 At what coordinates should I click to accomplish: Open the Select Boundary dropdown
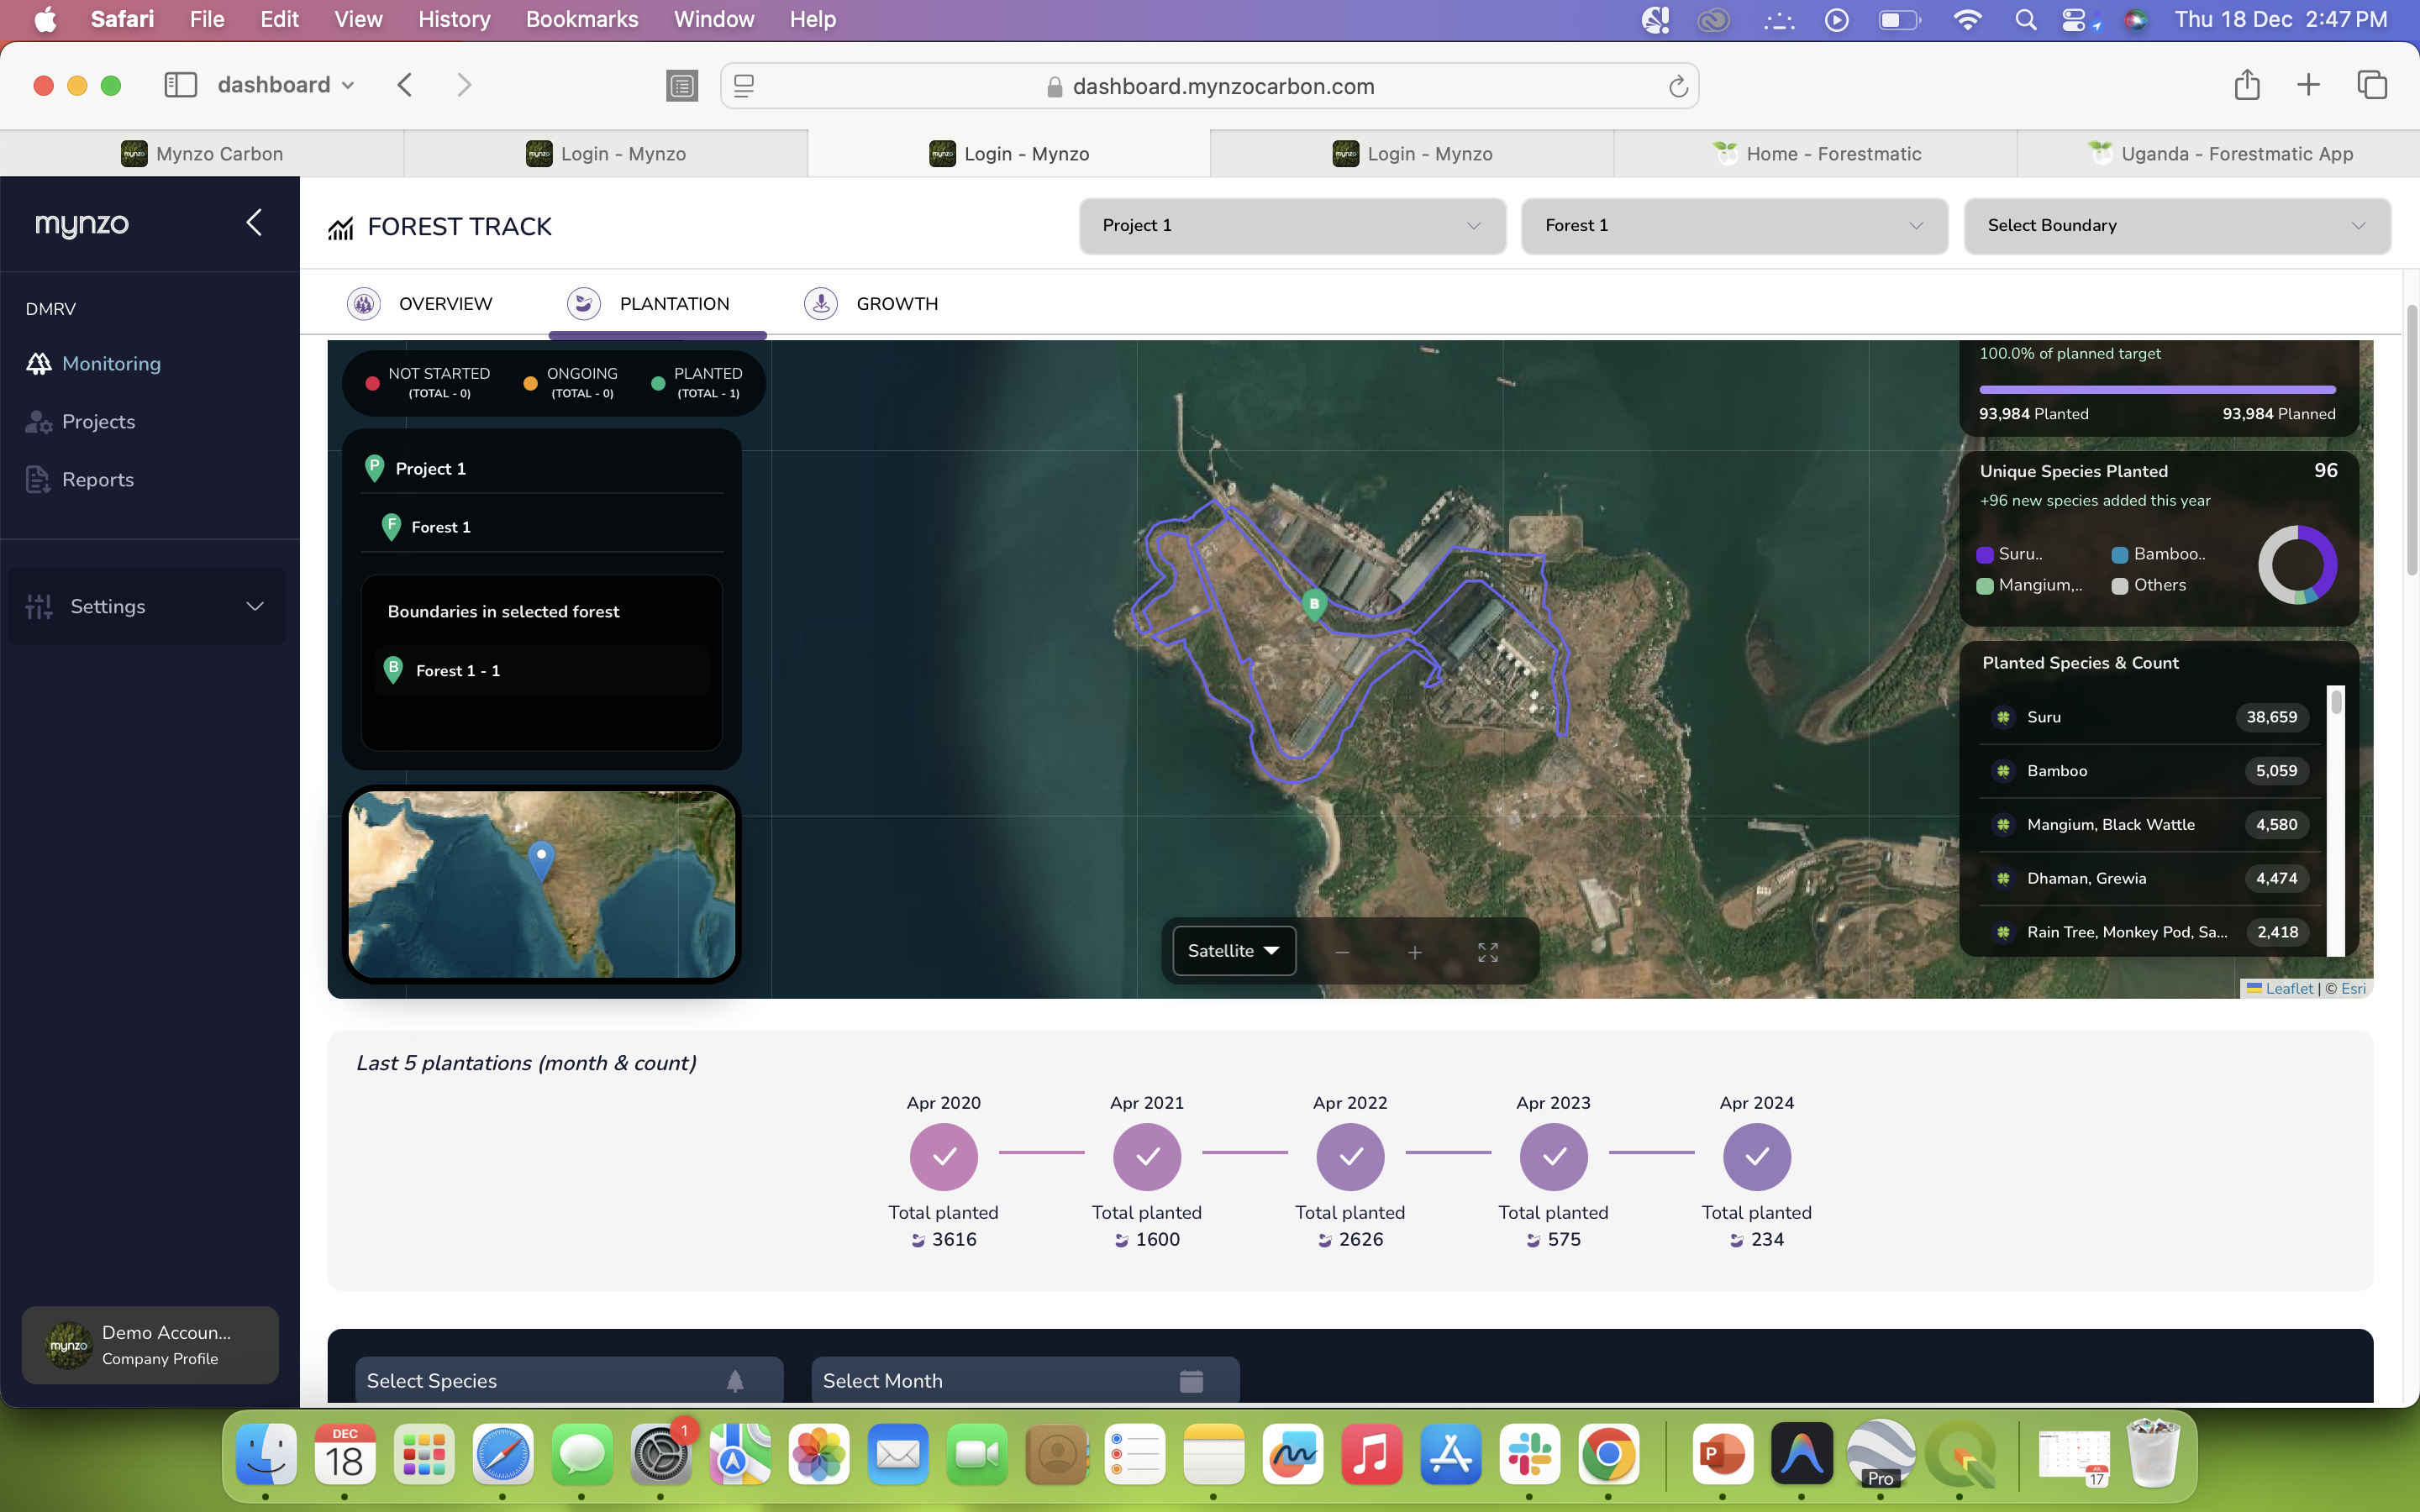2176,226
